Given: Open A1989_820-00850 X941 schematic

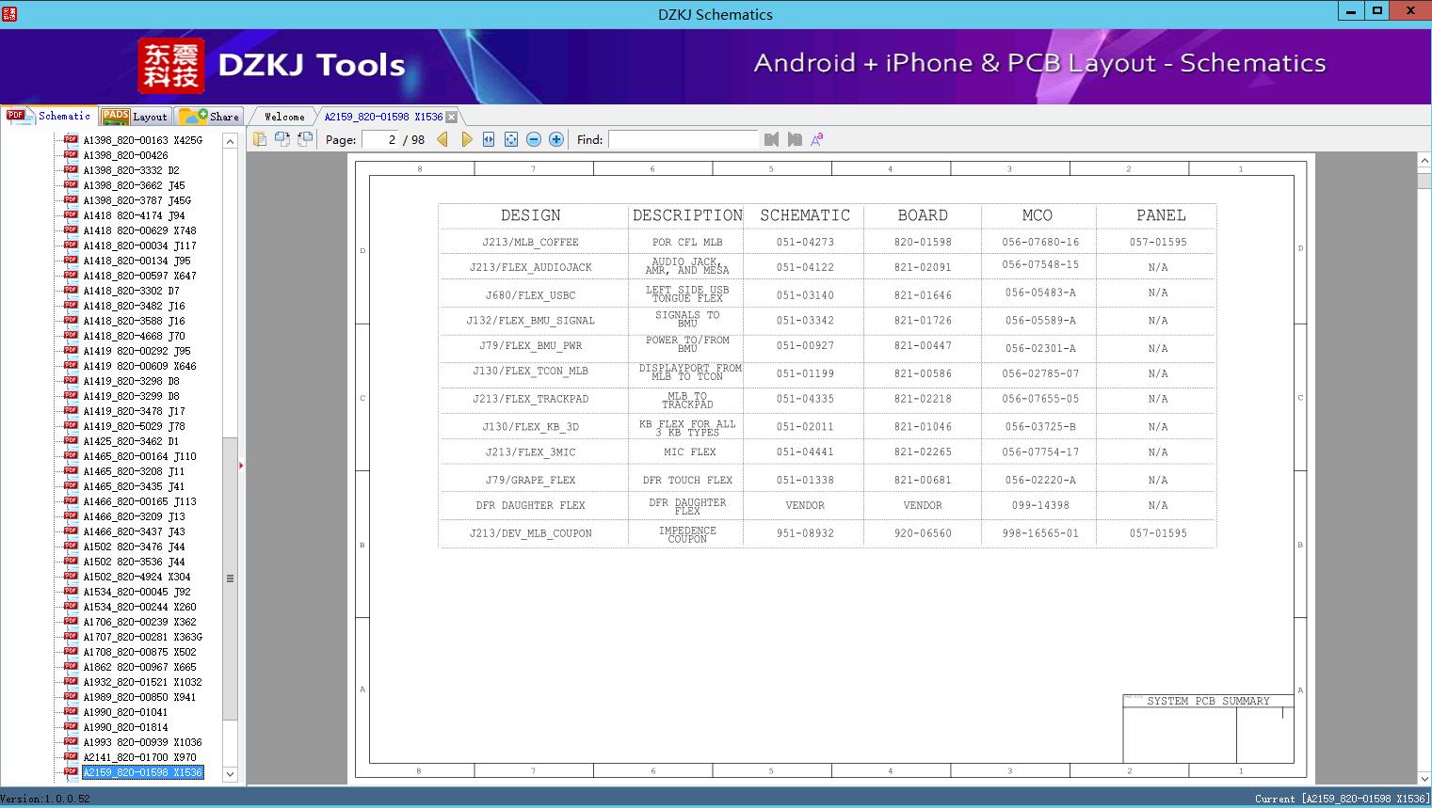Looking at the screenshot, I should coord(139,697).
